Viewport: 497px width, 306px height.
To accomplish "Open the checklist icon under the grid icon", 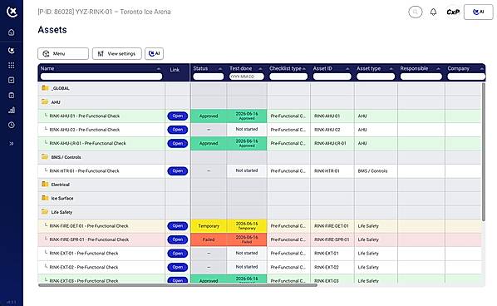I will 12,80.
